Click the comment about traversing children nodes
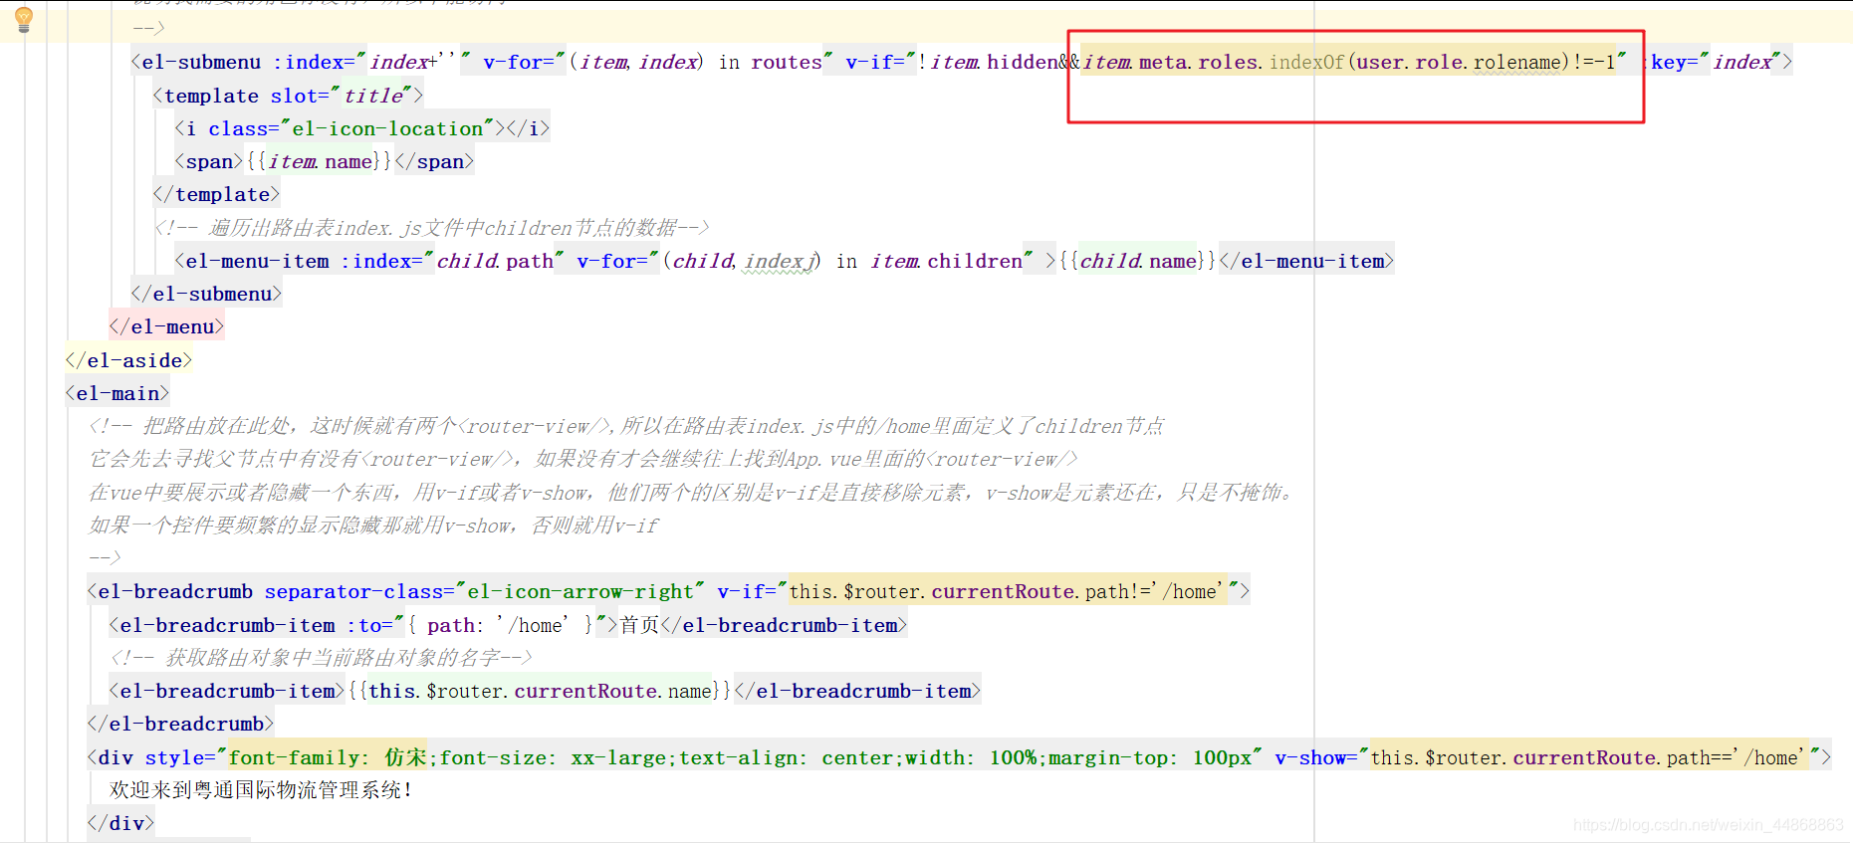1853x843 pixels. (431, 228)
